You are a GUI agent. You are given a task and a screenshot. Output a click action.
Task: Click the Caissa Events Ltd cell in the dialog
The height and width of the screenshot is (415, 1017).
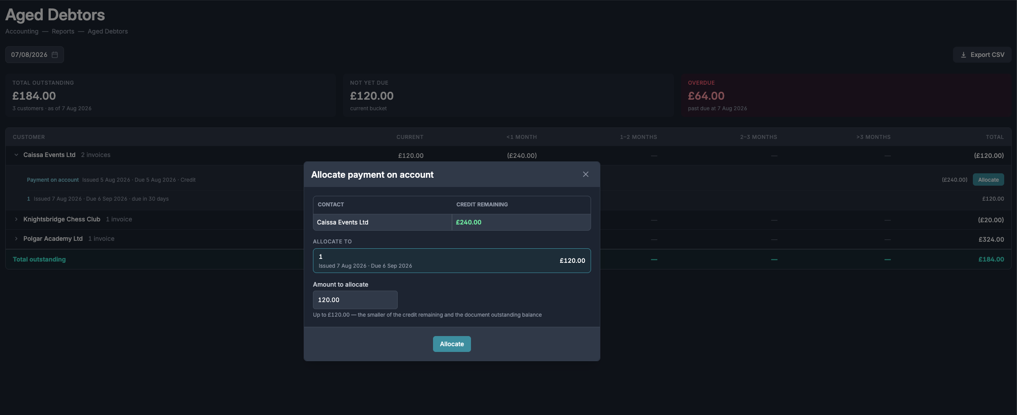coord(382,222)
